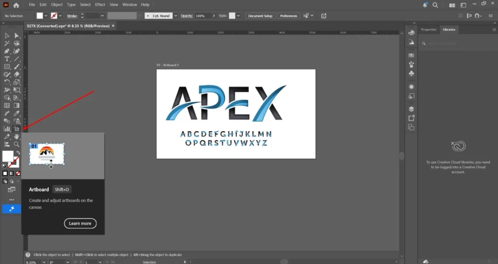Select the Selection tool arrow
The height and width of the screenshot is (264, 498).
click(x=7, y=35)
